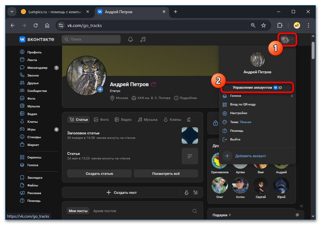Click the plus badge on profile avatar
Image resolution: width=321 pixels, height=225 pixels.
tap(100, 89)
